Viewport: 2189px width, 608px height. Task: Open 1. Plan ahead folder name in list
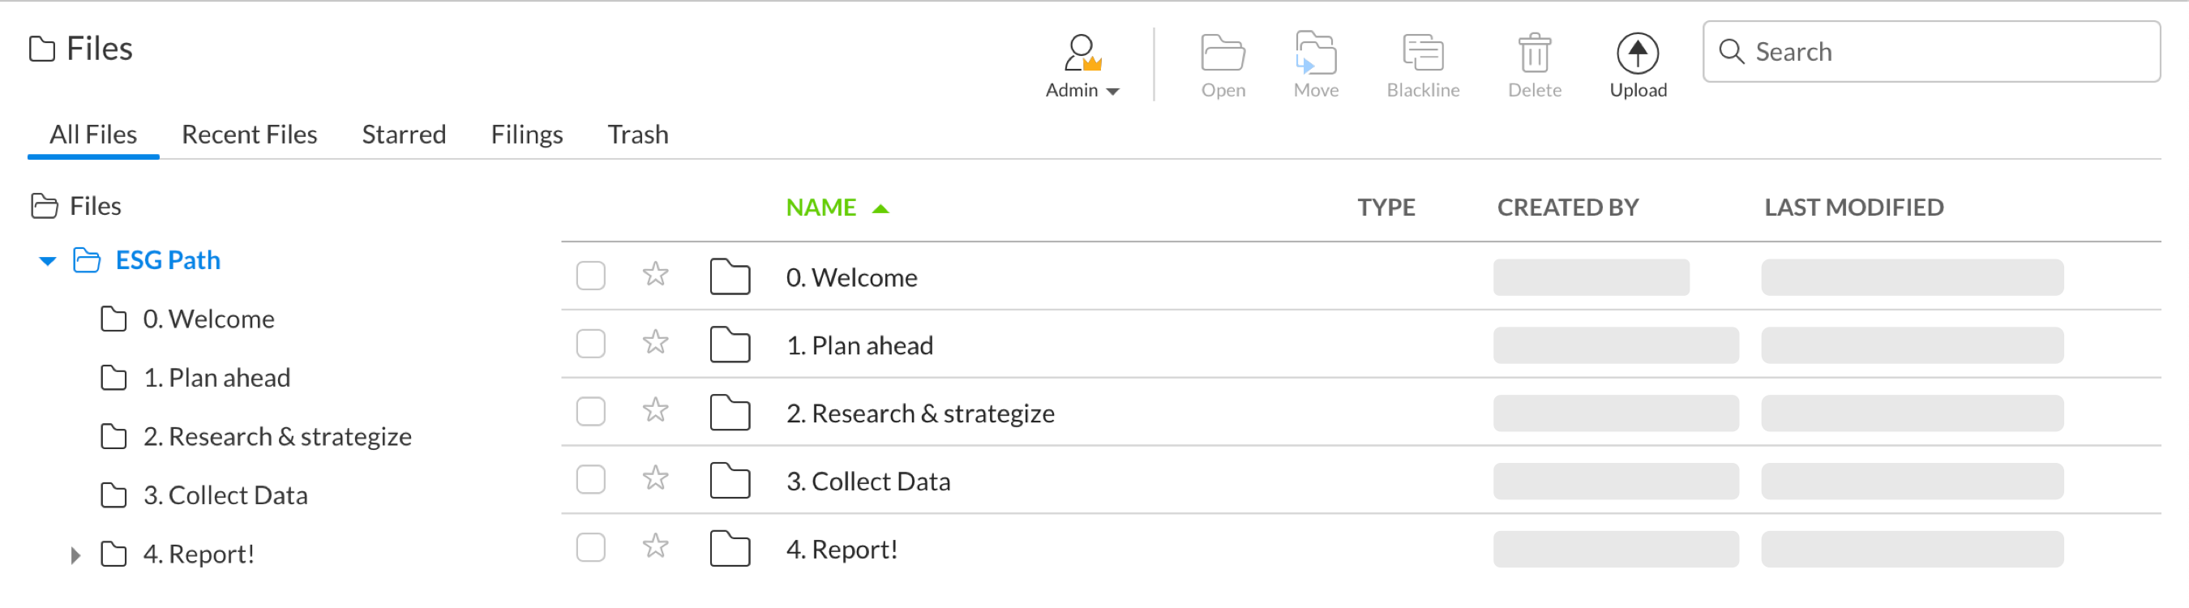coord(859,345)
